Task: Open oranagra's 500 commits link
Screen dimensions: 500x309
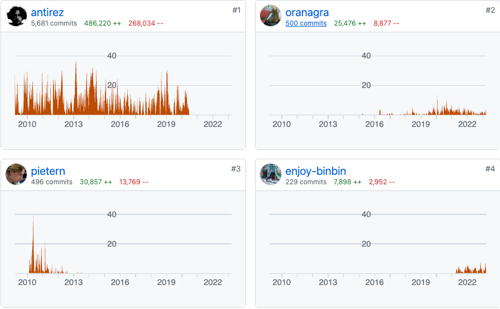Action: click(x=306, y=23)
